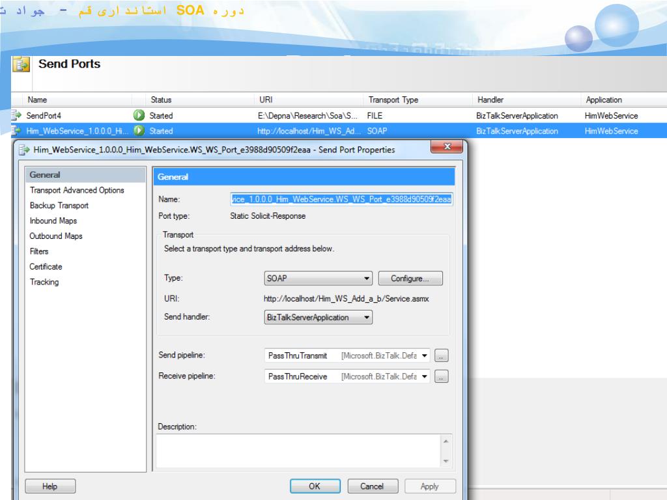Click the Configure... button
667x500 pixels.
pyautogui.click(x=410, y=279)
